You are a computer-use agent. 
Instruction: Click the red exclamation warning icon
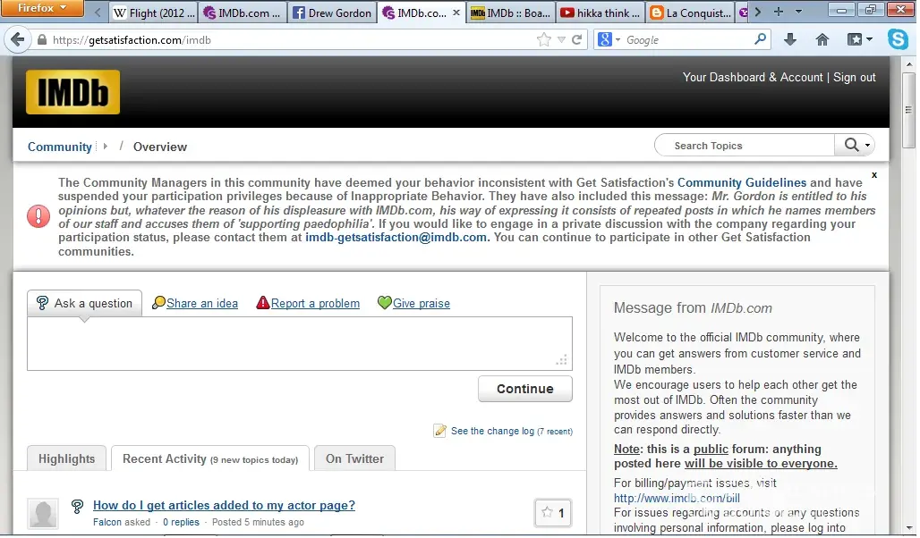38,216
